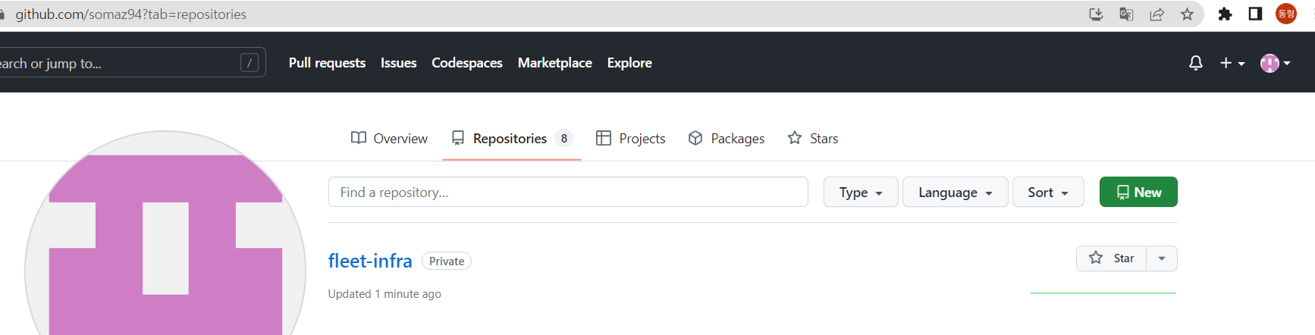The image size is (1315, 335).
Task: Open the user avatar menu
Action: pos(1276,63)
